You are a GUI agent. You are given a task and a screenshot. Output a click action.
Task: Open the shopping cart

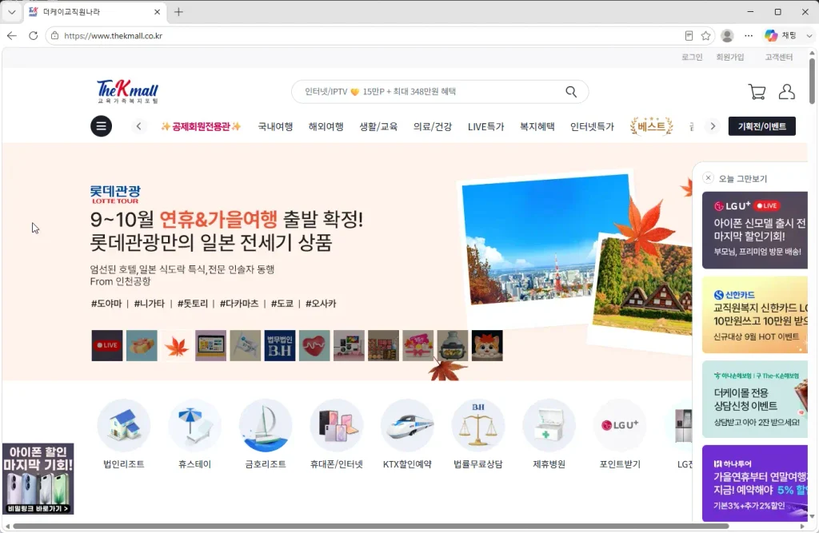[757, 92]
